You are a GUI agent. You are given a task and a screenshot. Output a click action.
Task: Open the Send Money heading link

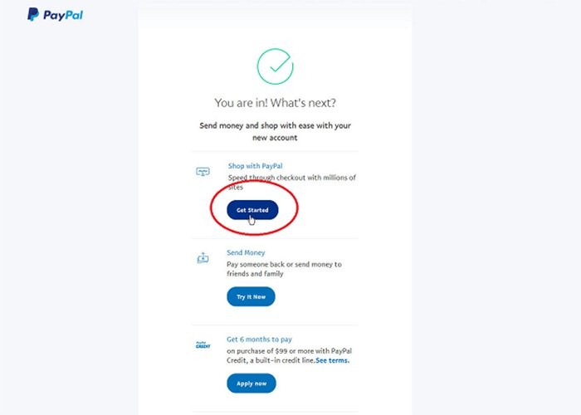pos(246,252)
